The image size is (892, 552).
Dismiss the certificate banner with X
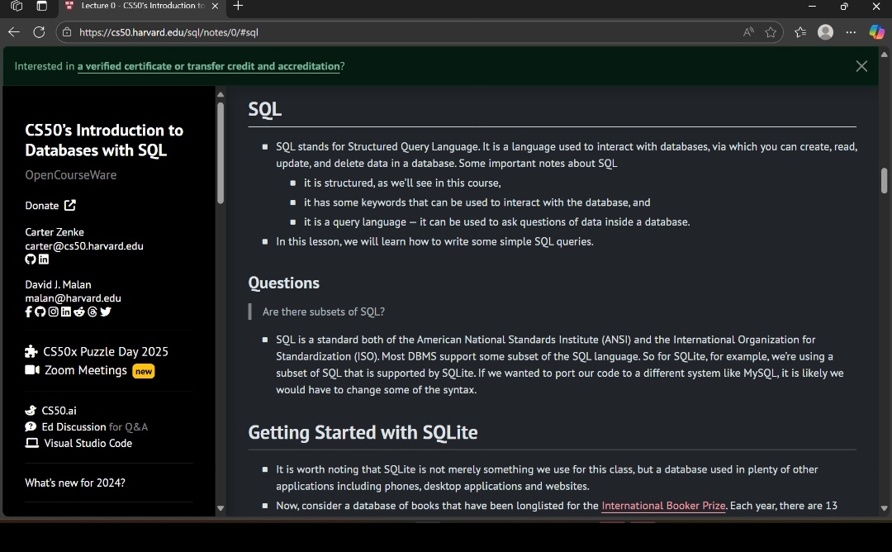point(861,66)
